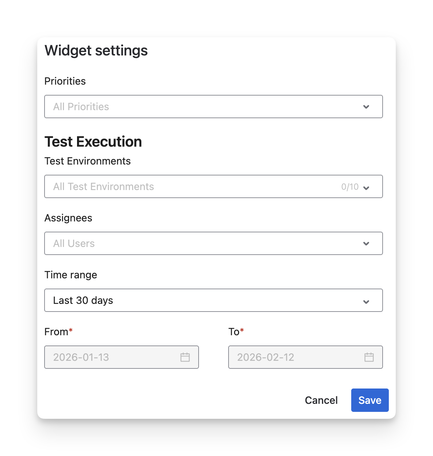Click the chevron arrow in Test Environments field
Image resolution: width=433 pixels, height=456 pixels.
[x=366, y=188]
